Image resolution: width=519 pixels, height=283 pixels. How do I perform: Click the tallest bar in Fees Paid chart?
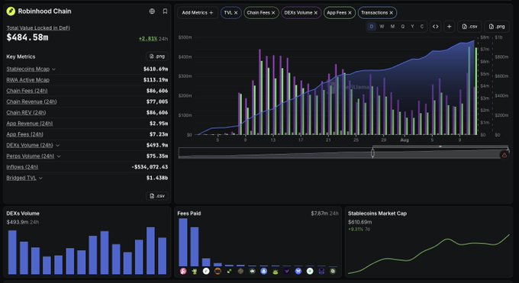183,243
